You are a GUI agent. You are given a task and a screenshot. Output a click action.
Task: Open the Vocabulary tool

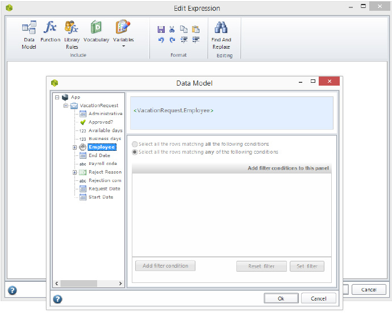(96, 31)
